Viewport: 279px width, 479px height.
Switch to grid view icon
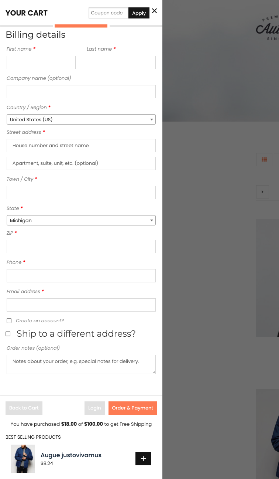click(264, 160)
